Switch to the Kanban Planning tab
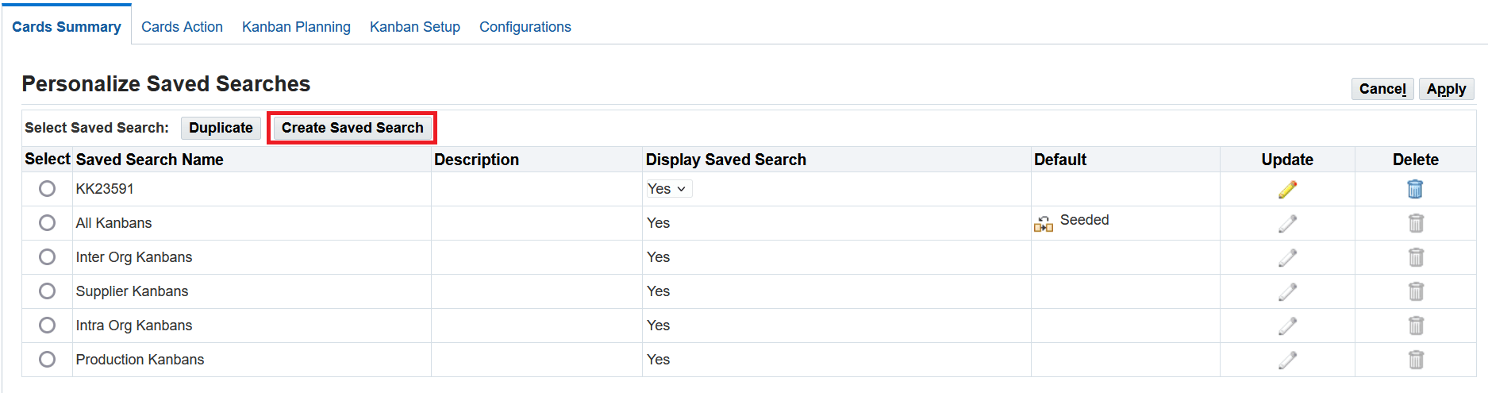This screenshot has width=1488, height=393. (296, 27)
